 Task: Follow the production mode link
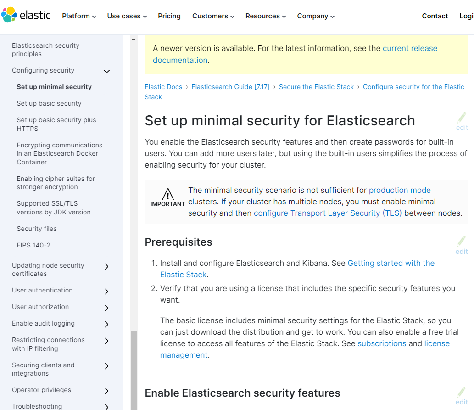tap(400, 190)
